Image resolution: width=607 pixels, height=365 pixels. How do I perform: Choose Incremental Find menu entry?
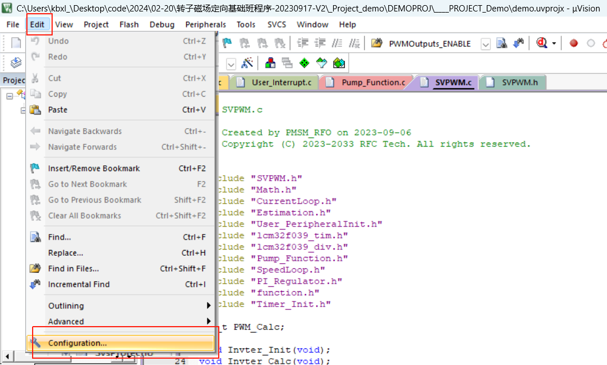121,284
